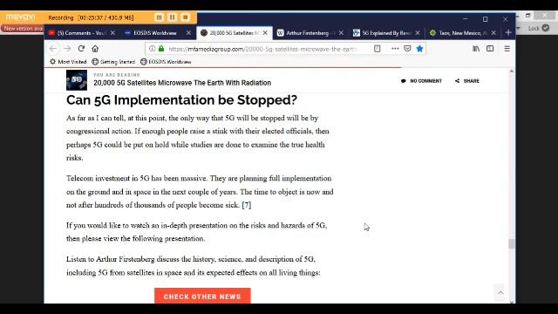
Task: Pause the Movavi screen recording
Action: (173, 17)
